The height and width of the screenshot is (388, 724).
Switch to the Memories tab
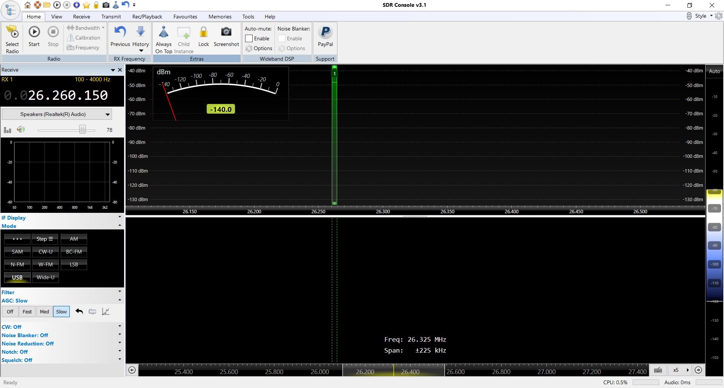pyautogui.click(x=220, y=17)
